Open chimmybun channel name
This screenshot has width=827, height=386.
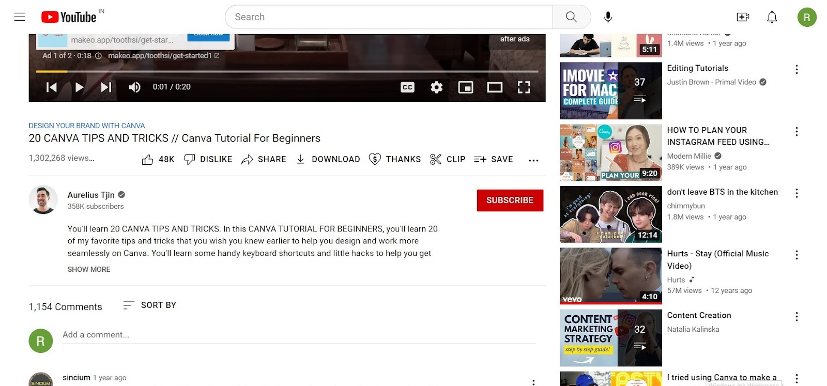(x=686, y=206)
